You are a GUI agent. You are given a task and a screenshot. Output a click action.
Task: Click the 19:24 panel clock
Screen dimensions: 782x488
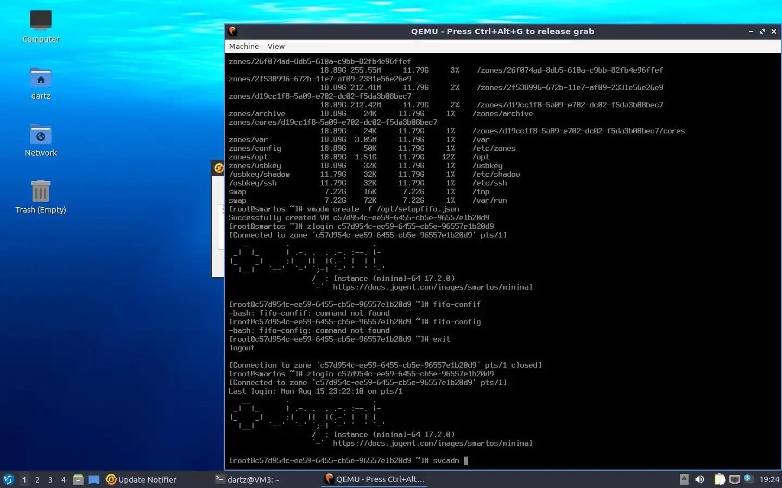(x=769, y=479)
